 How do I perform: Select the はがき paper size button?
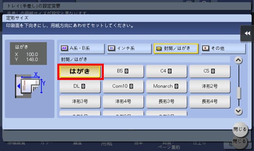(80, 71)
